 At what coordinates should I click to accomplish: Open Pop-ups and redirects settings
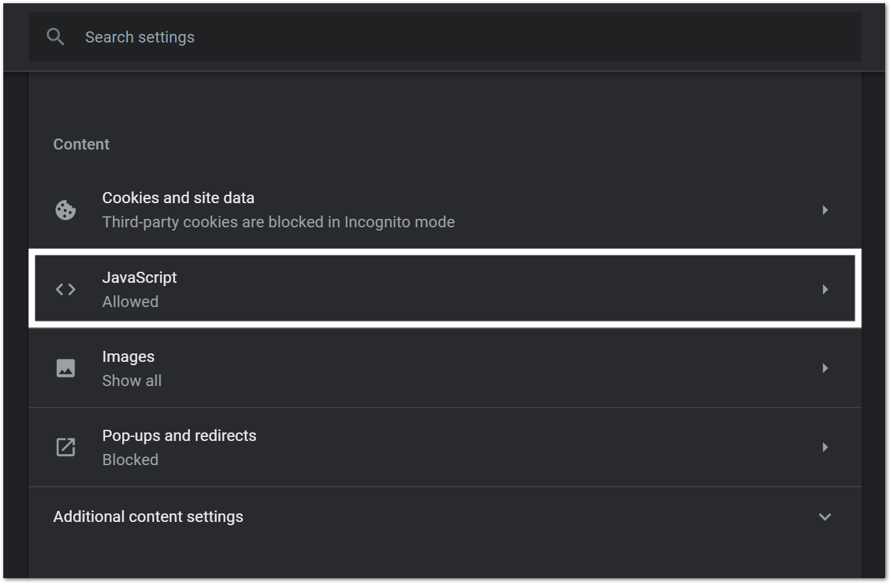point(445,447)
